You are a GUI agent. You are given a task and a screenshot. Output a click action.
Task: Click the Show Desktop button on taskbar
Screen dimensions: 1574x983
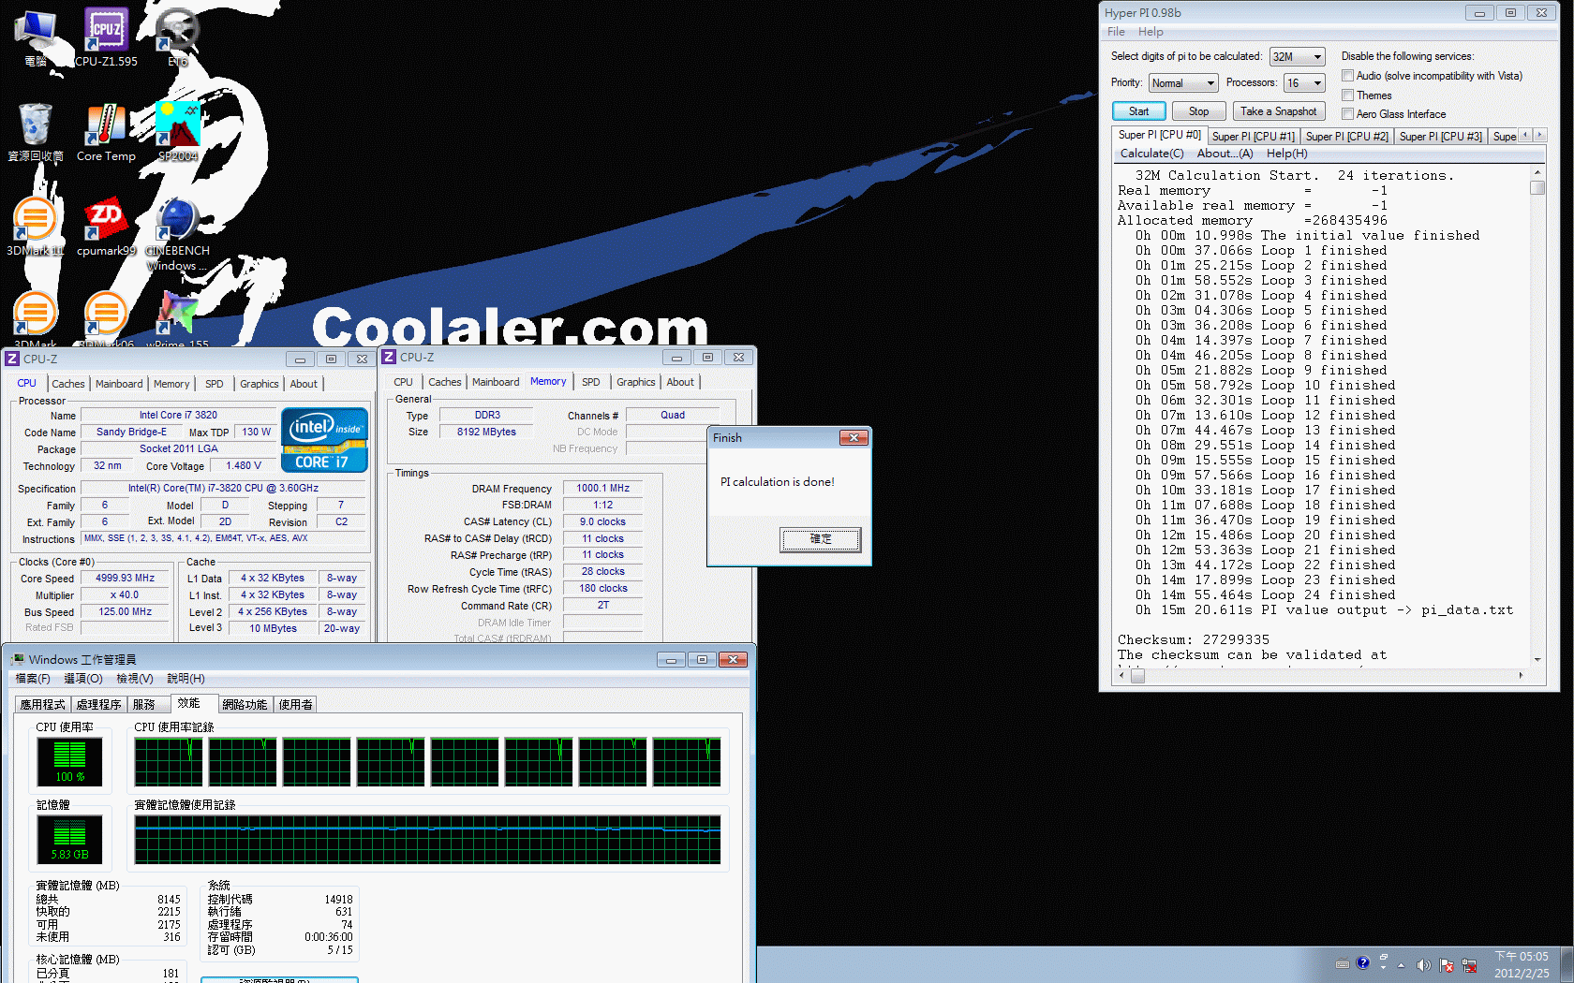(1567, 965)
